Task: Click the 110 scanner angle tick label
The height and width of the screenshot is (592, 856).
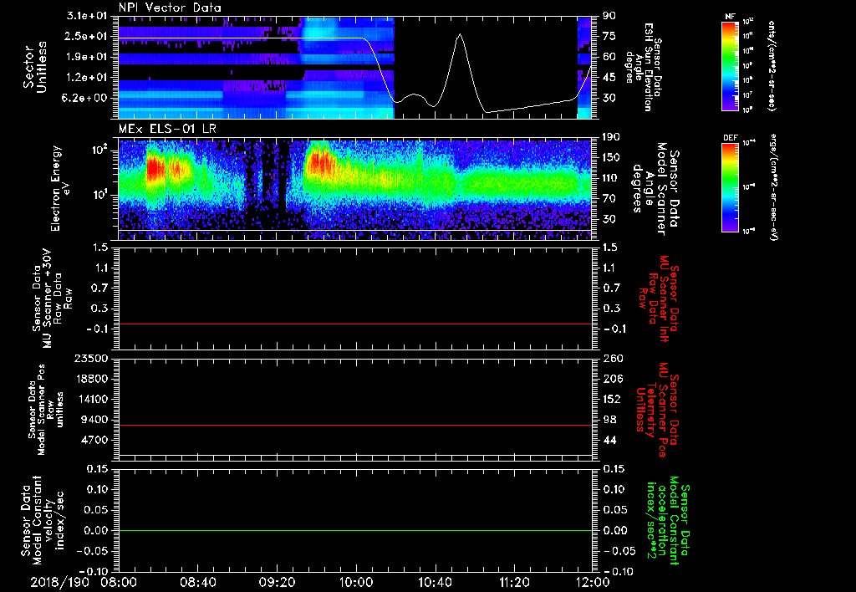Action: 611,178
